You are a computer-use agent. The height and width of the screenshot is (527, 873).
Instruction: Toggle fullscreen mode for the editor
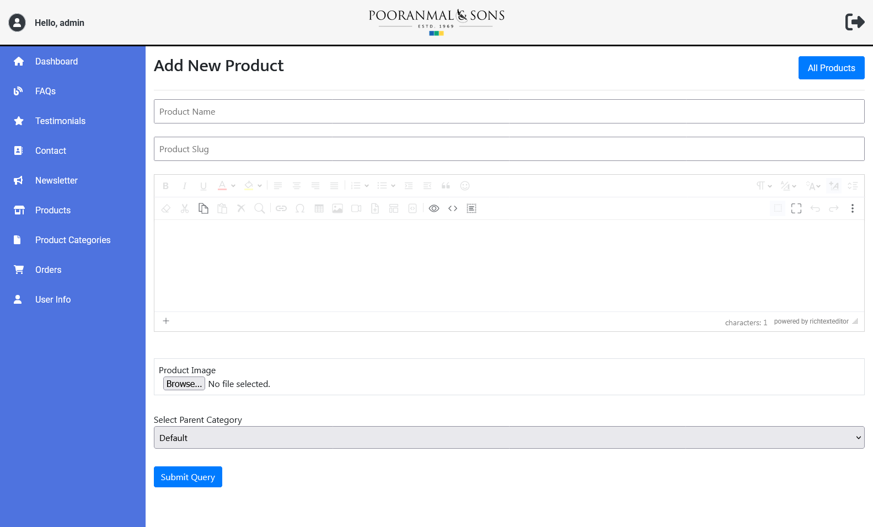point(796,208)
